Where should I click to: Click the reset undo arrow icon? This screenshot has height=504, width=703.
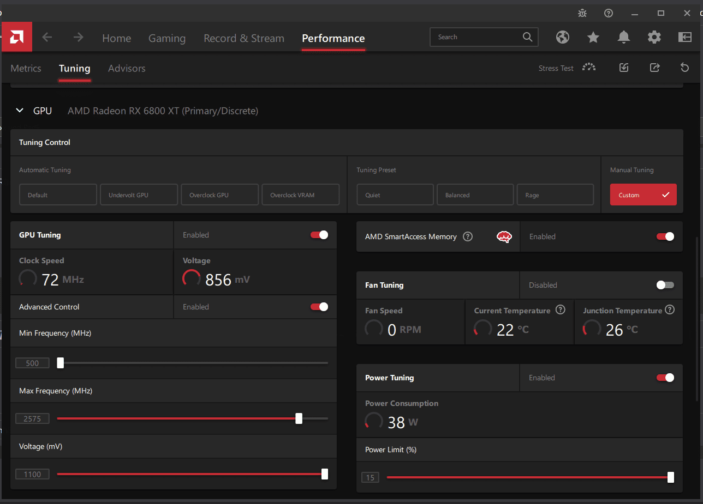point(685,68)
